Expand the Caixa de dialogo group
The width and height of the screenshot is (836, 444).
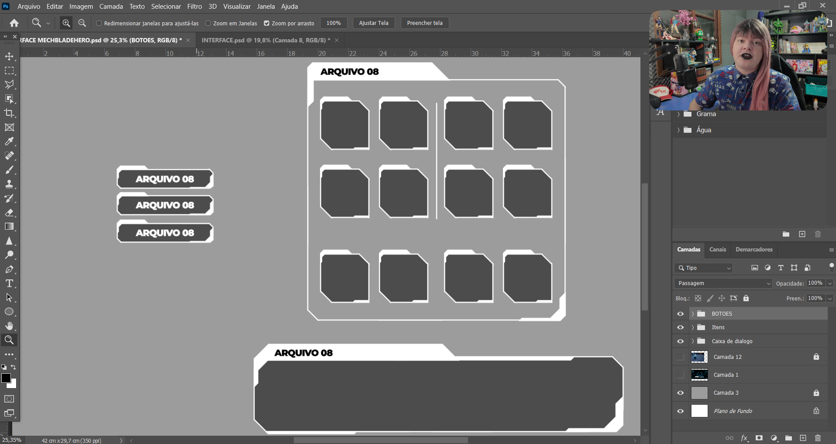[x=693, y=341]
